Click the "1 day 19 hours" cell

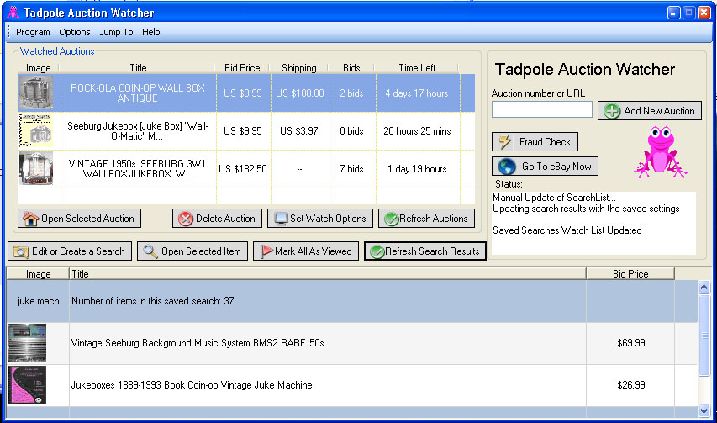pyautogui.click(x=417, y=169)
